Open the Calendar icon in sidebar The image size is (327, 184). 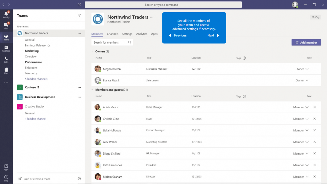coord(6,48)
